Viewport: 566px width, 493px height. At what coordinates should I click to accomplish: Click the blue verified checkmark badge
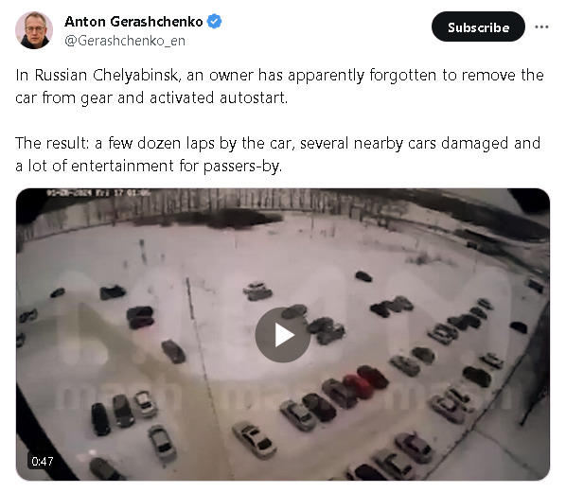[x=214, y=22]
